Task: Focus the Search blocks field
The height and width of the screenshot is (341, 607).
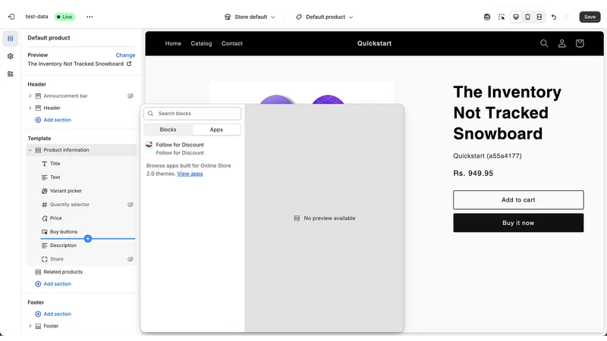Action: [193, 113]
